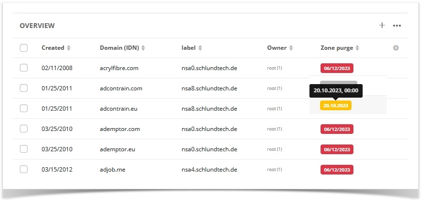Select domain adcontrain.com

click(x=121, y=88)
